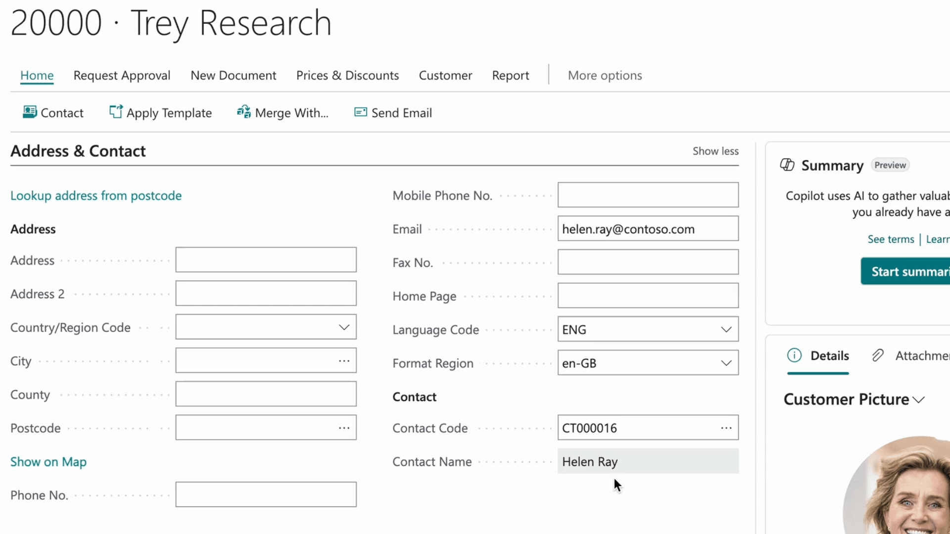
Task: Click the Preview badge beside Summary
Action: tap(890, 165)
